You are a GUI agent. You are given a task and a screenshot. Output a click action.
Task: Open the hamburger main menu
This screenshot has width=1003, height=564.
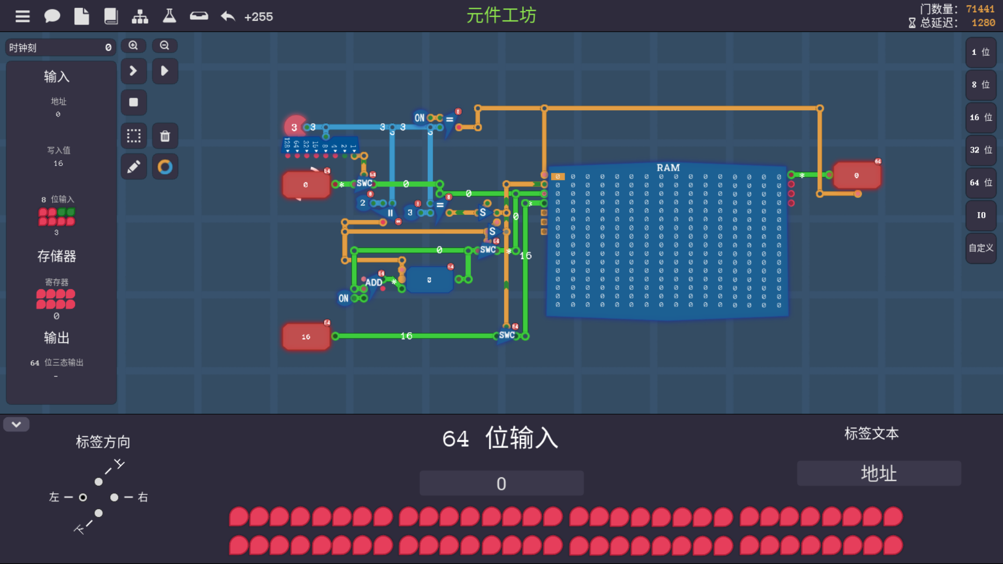(22, 17)
